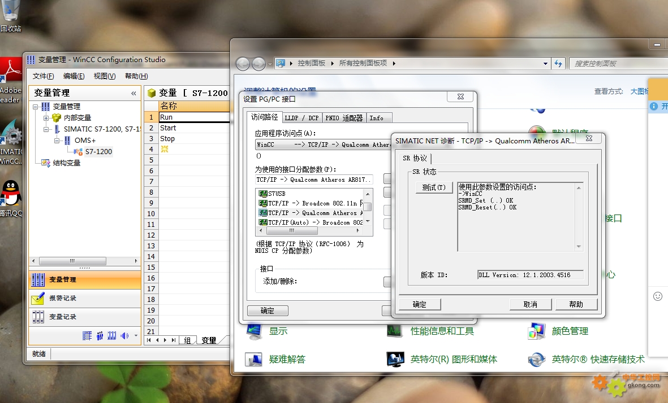Click the interface list vertical scrollbar thumb
668x403 pixels.
pos(367,207)
